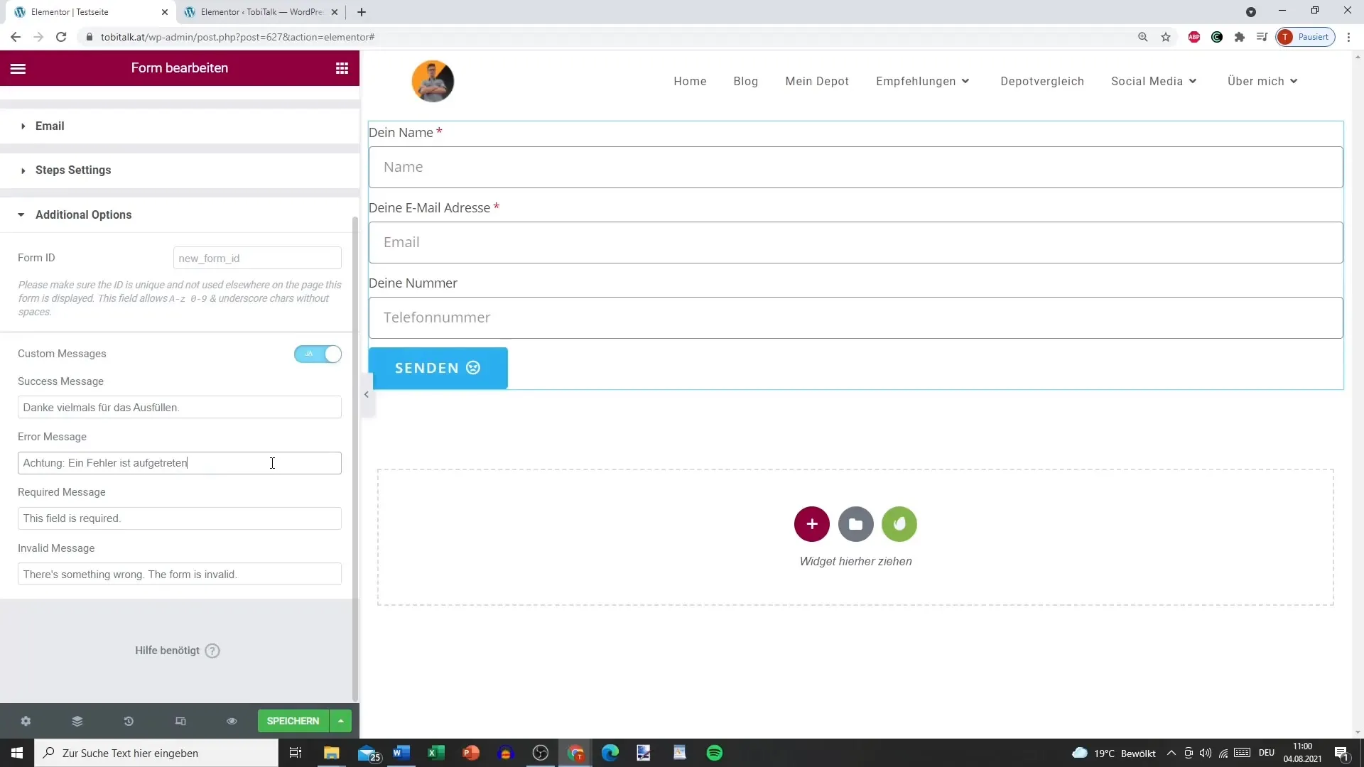The width and height of the screenshot is (1364, 767).
Task: Click the responsive preview icon
Action: pyautogui.click(x=180, y=721)
